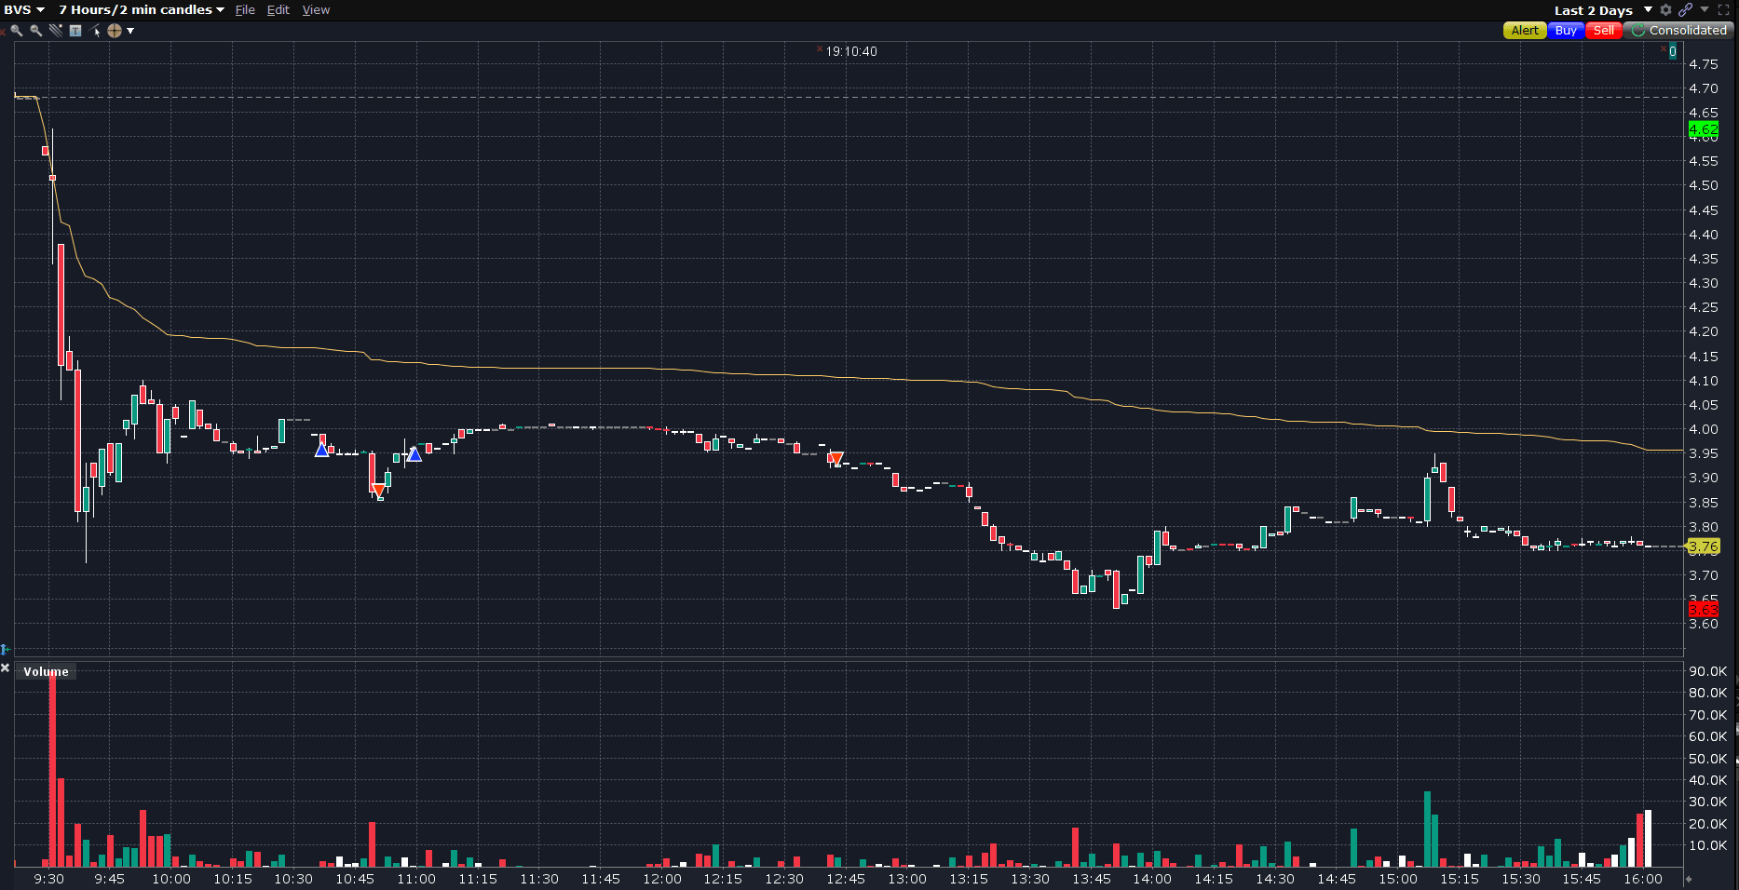
Task: Click the 4.00 price axis label
Action: [1704, 429]
